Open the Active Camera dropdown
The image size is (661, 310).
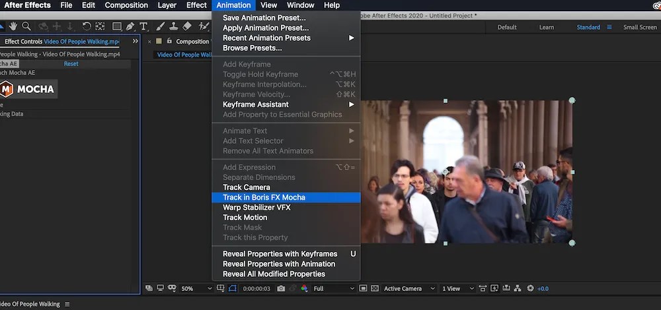coord(409,288)
